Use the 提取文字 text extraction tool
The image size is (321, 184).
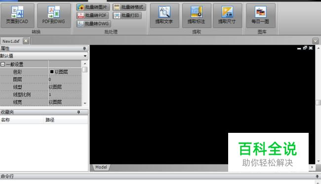pos(164,16)
